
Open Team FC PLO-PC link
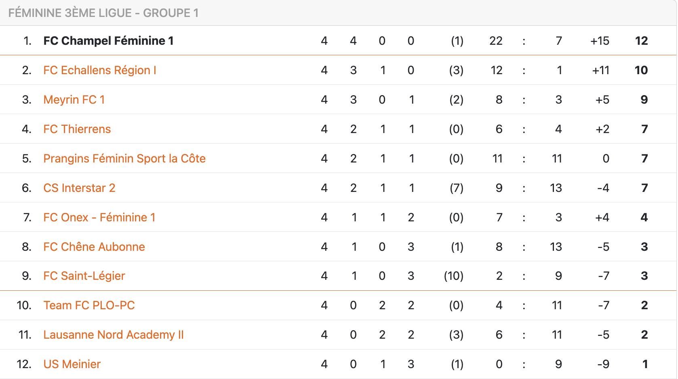coord(89,305)
